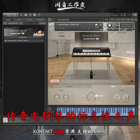Open the Effects tab
Image resolution: width=140 pixels, height=140 pixels.
68,41
